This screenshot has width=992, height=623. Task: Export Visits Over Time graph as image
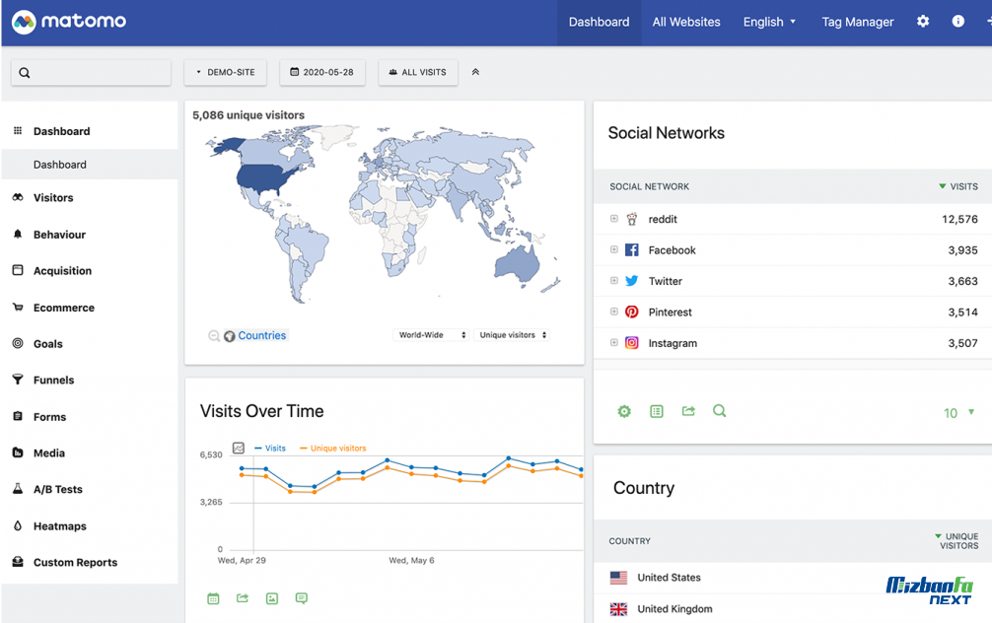tap(272, 598)
